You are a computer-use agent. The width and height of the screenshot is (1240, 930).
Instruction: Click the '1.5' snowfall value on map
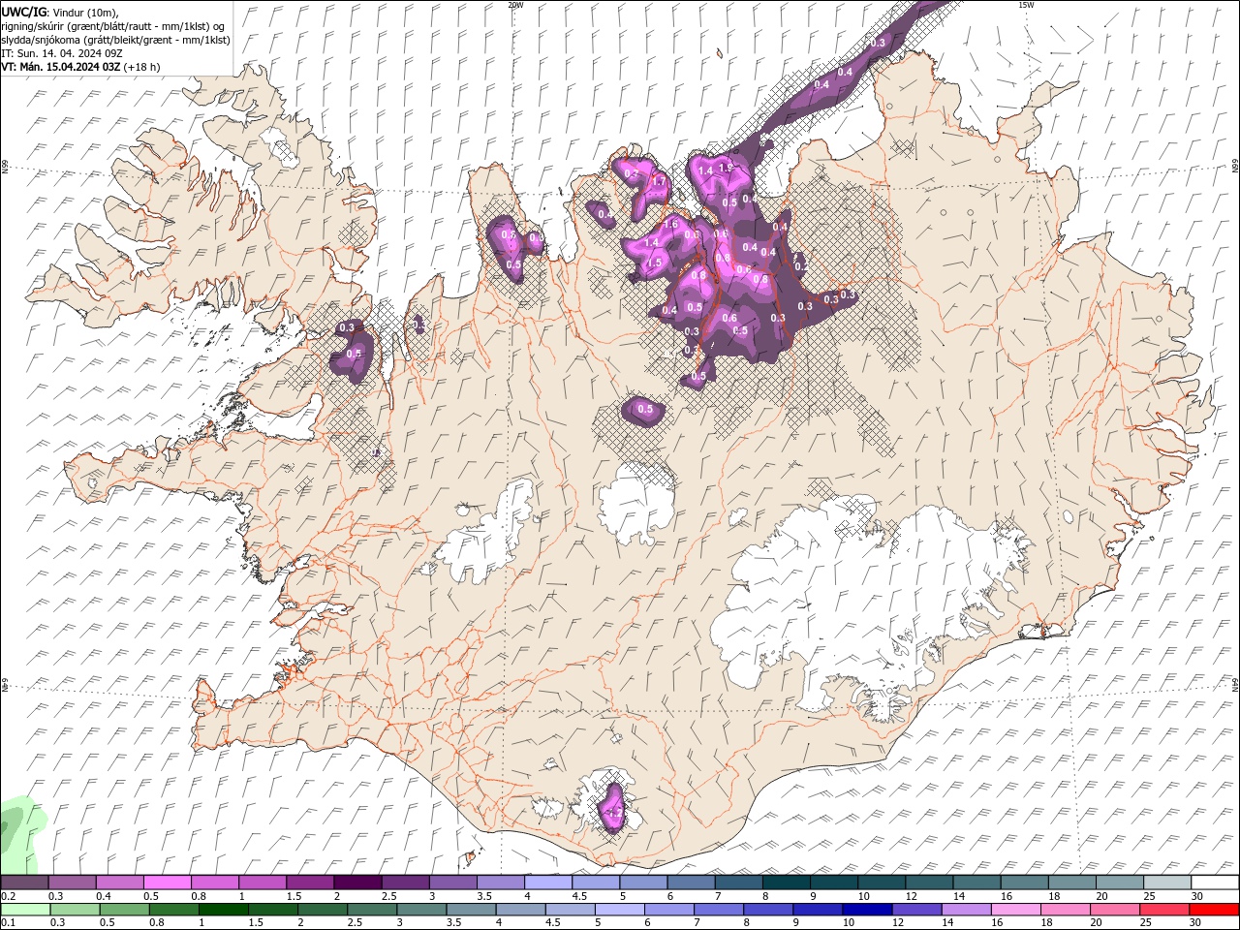[x=654, y=263]
